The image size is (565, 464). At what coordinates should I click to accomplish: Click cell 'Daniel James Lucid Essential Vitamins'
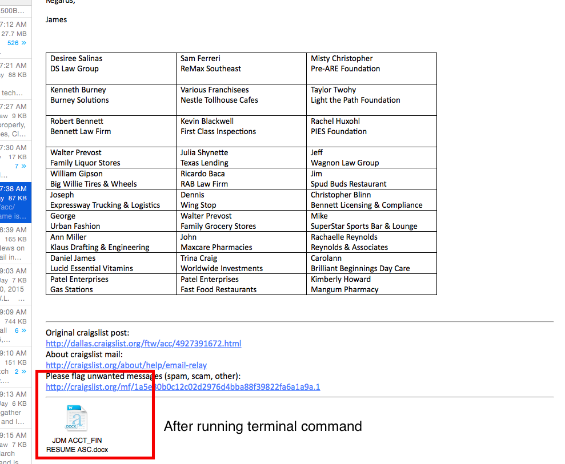click(x=111, y=263)
